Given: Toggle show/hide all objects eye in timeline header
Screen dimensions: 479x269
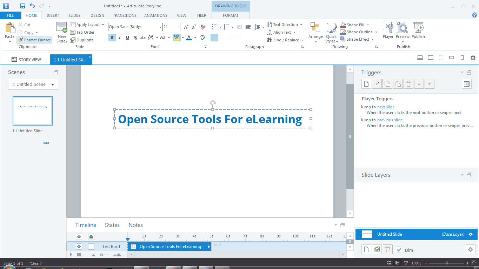Looking at the screenshot, I should coord(79,236).
